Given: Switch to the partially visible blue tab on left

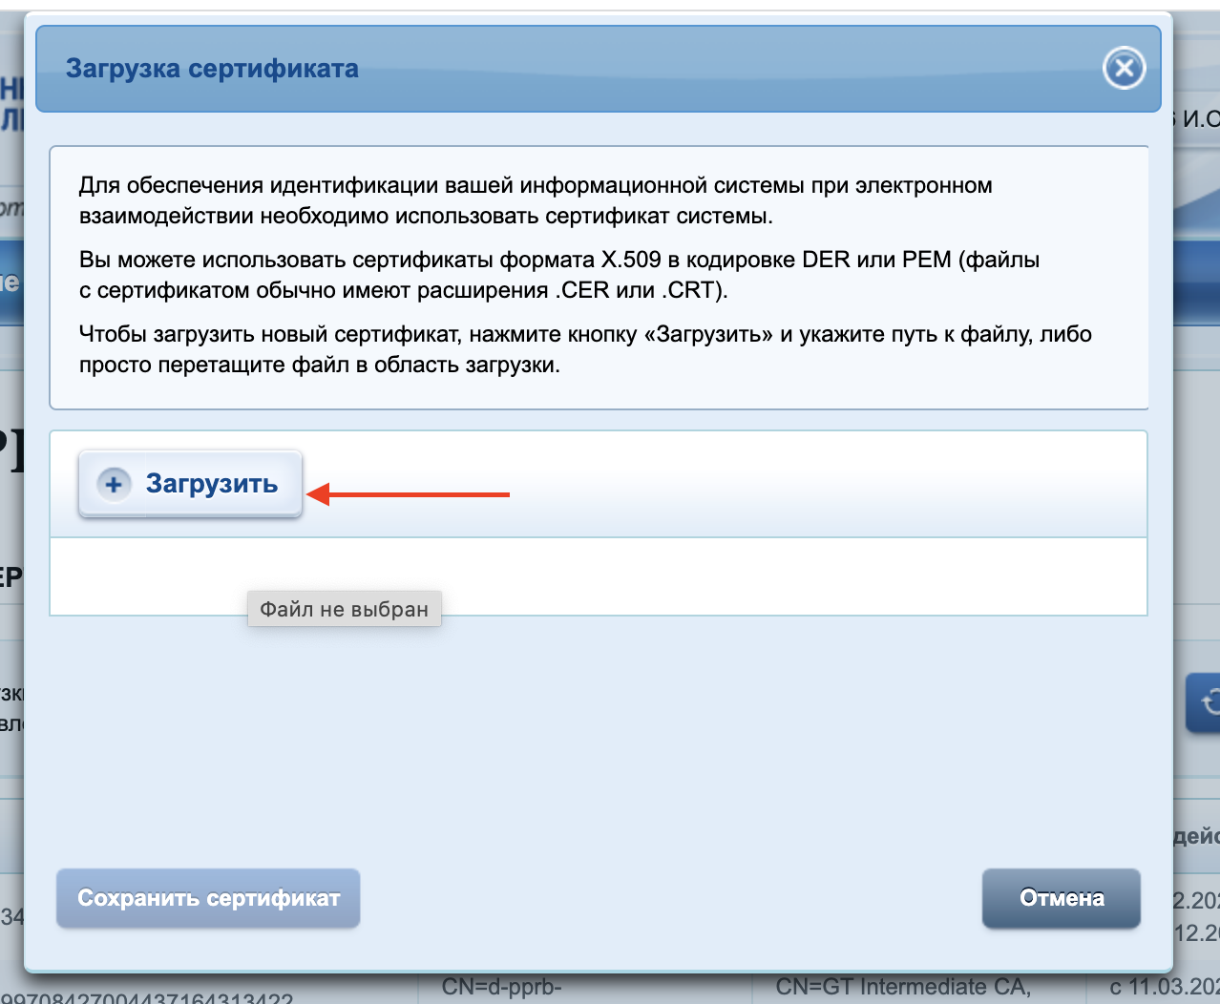Looking at the screenshot, I should (x=10, y=279).
